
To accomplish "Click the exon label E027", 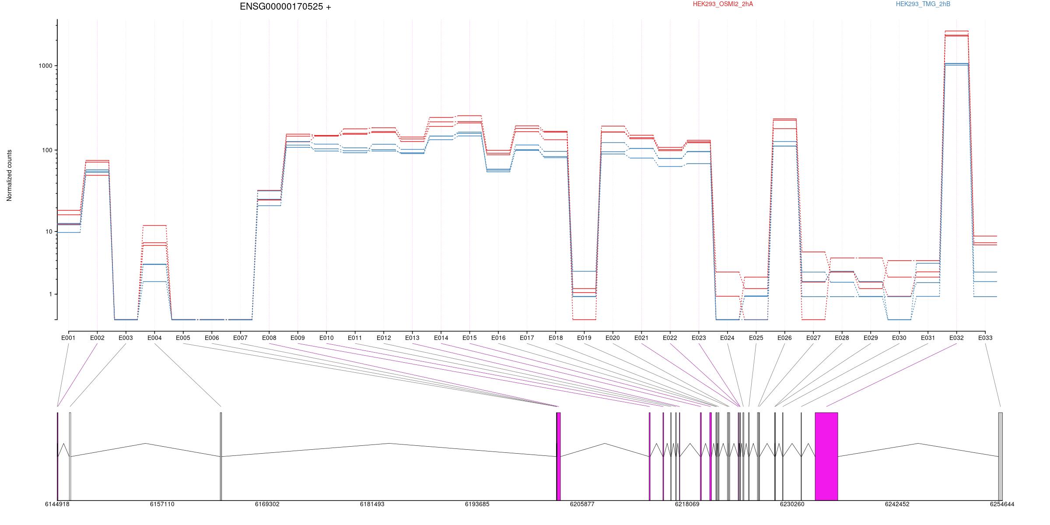I will [x=813, y=338].
